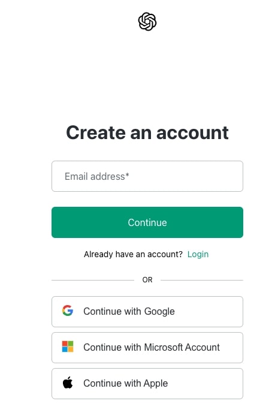
Task: Open the Login link
Action: click(x=198, y=254)
